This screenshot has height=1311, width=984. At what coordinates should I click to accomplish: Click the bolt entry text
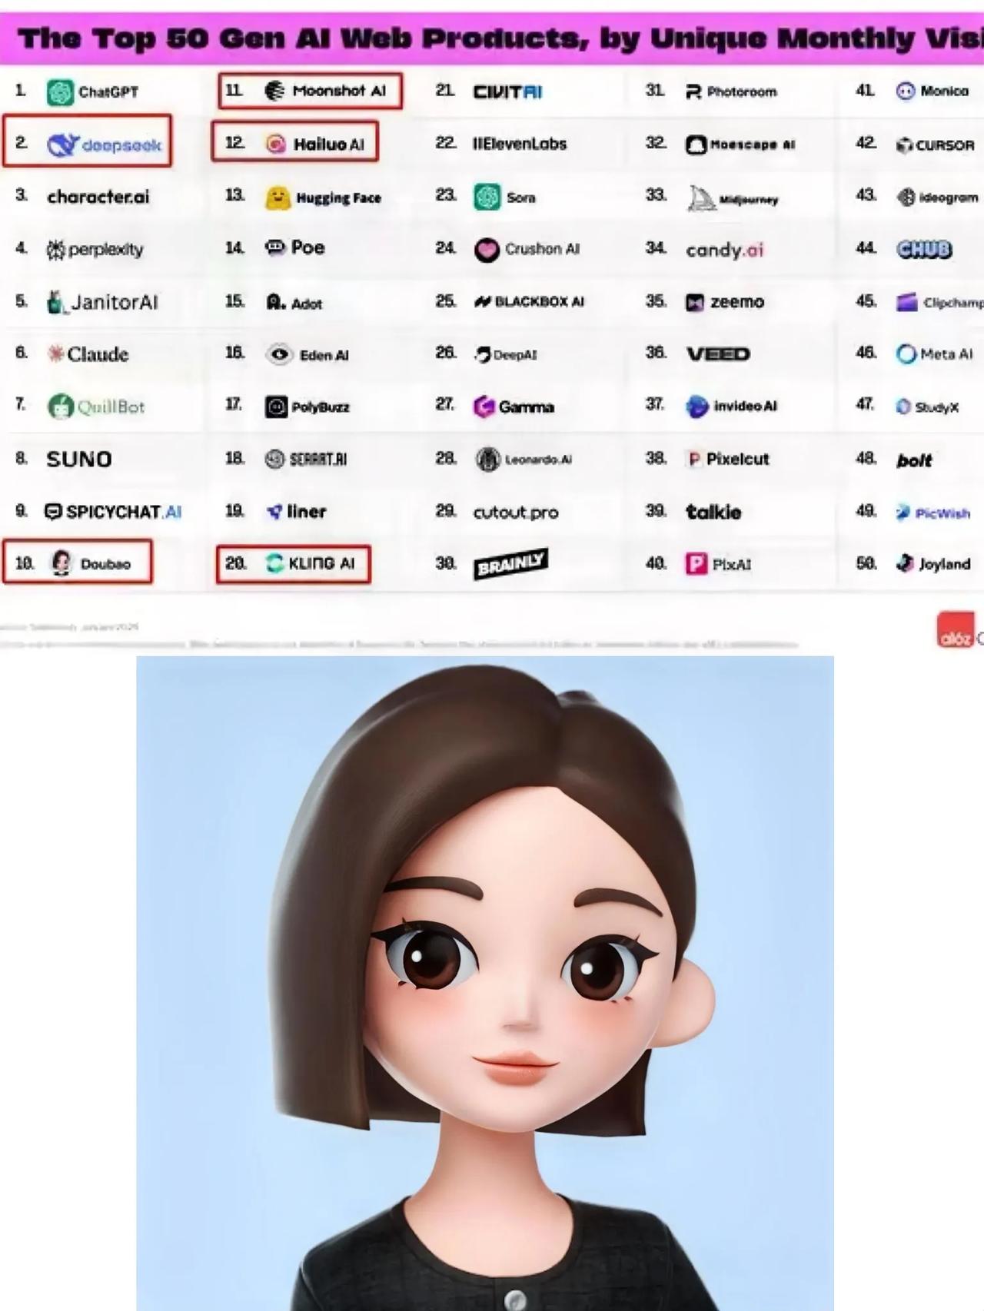pyautogui.click(x=914, y=460)
